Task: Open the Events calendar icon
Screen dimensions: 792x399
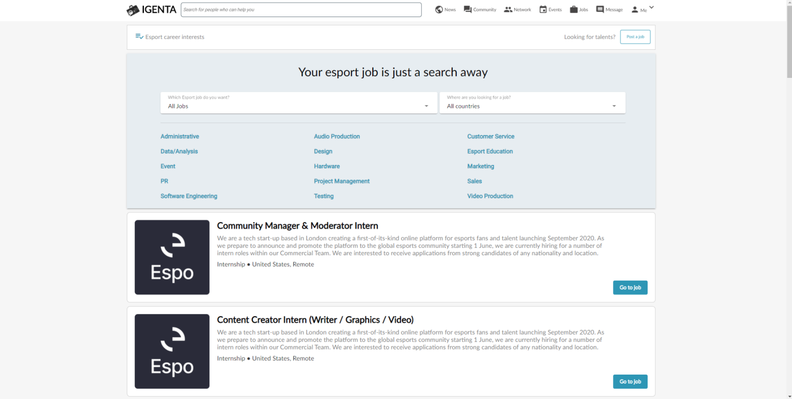Action: tap(543, 10)
